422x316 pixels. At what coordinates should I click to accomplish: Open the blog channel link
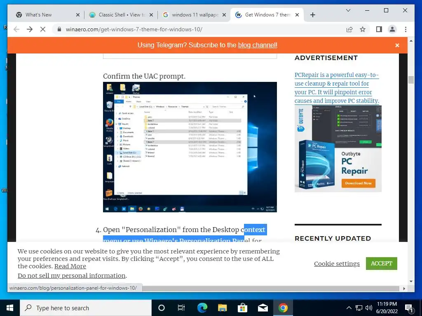pyautogui.click(x=258, y=45)
